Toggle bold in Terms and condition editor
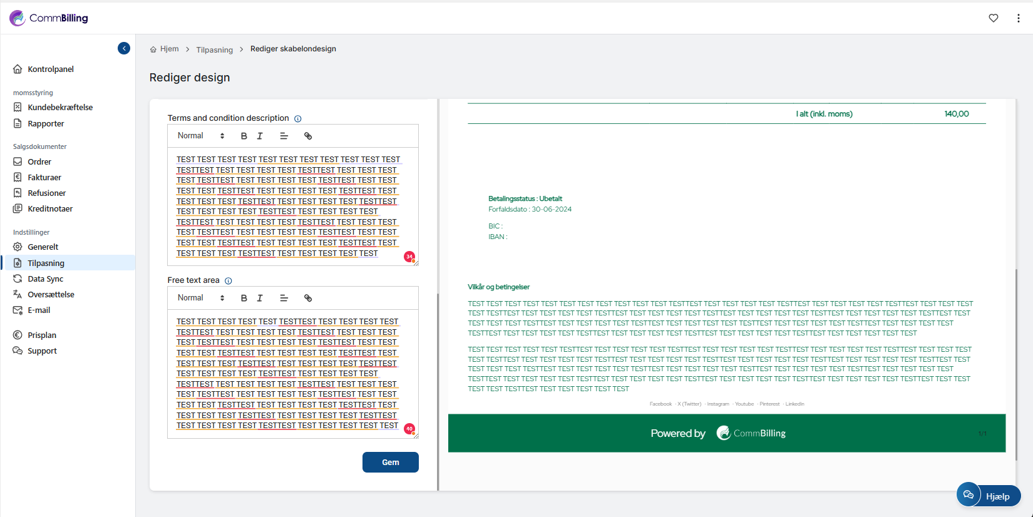Viewport: 1033px width, 517px height. [x=244, y=136]
